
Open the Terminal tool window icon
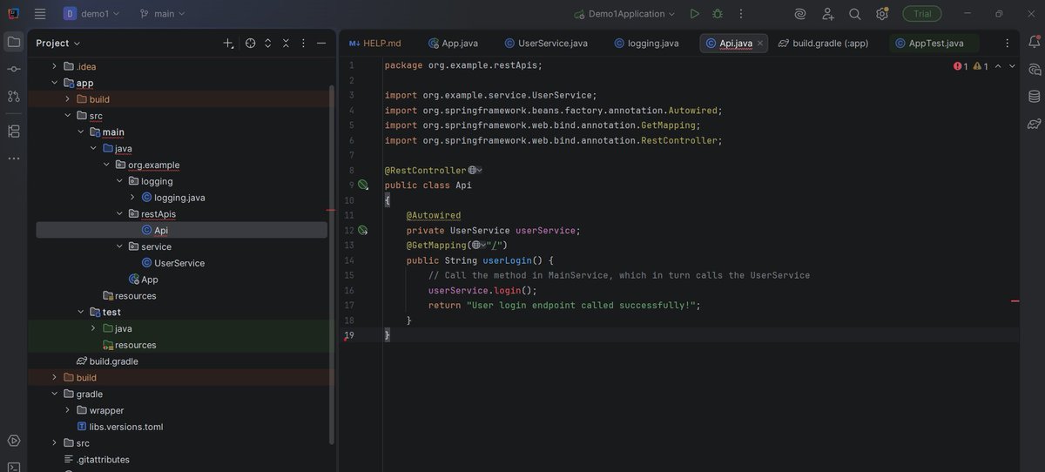14,467
